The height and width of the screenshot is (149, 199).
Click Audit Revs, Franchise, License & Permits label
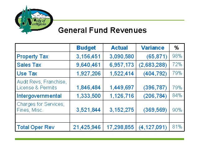click(42, 85)
